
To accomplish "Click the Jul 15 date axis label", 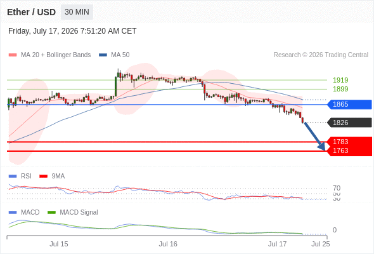I will pyautogui.click(x=59, y=244).
